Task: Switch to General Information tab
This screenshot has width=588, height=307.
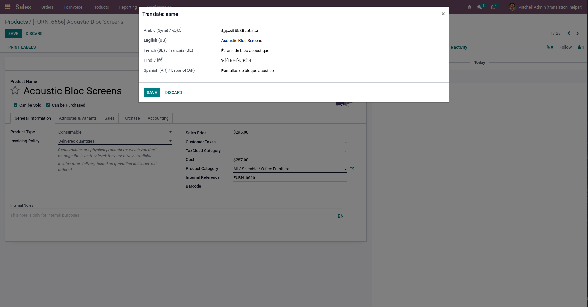Action: pos(33,118)
